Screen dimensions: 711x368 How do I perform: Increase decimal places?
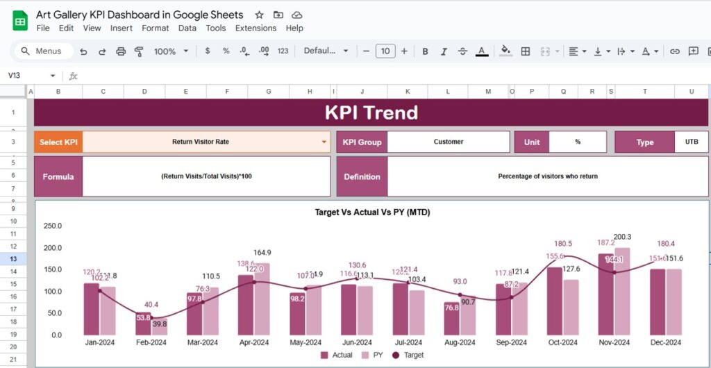pyautogui.click(x=264, y=51)
